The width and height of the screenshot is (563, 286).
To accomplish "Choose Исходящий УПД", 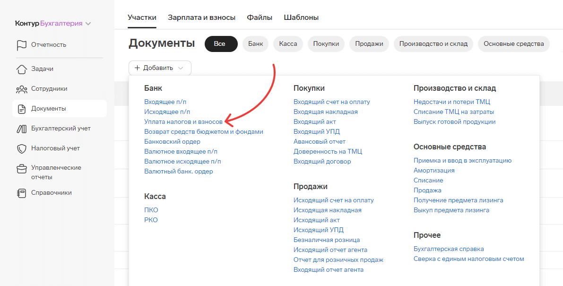I will [x=319, y=230].
